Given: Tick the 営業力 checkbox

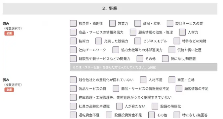Looking at the screenshot, I should [x=112, y=23].
